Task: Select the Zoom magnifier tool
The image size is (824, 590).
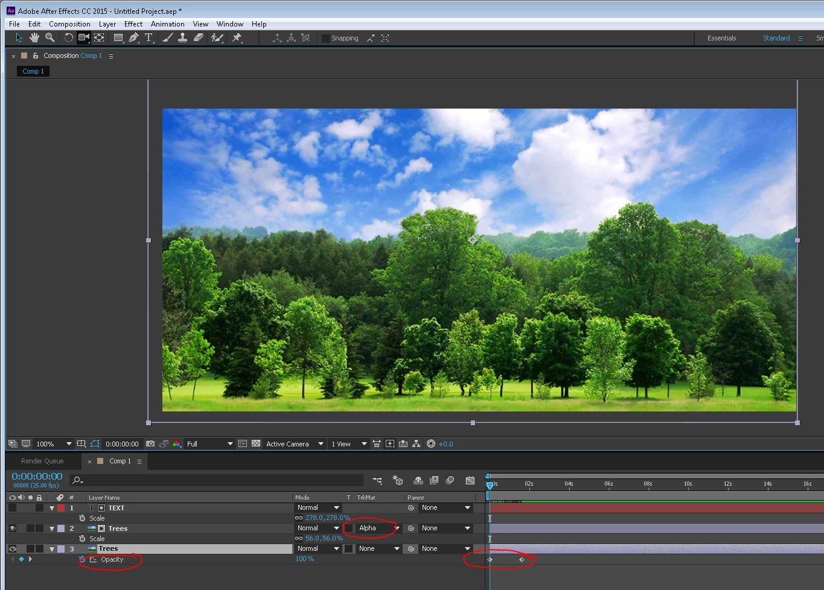Action: tap(50, 37)
